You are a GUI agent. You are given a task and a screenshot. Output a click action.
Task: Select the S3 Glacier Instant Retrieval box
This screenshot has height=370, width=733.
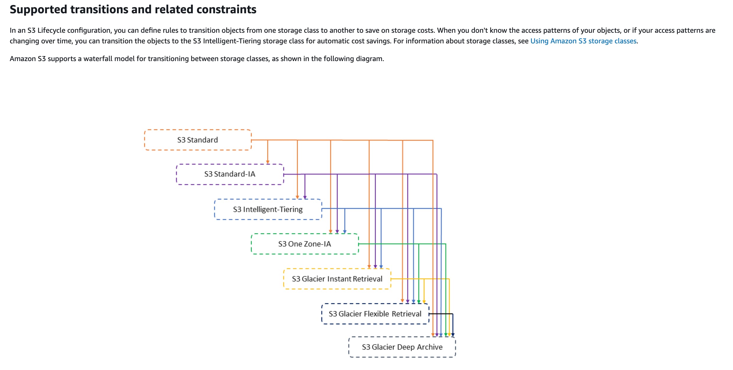click(x=337, y=279)
